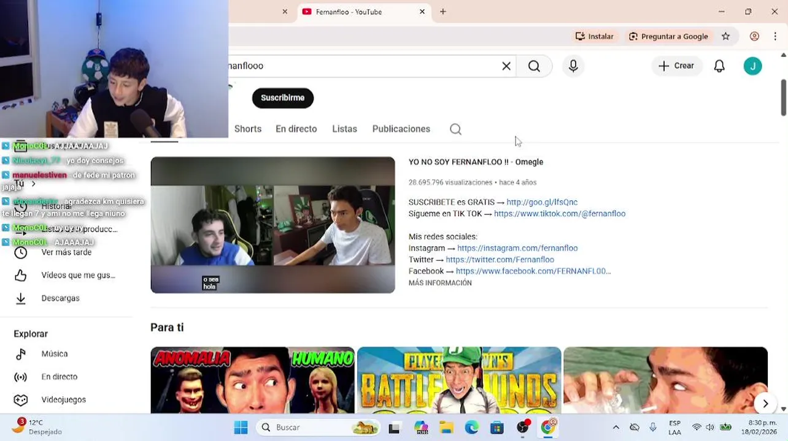Viewport: 788px width, 441px height.
Task: Close the Fernanfloo - YouTube tab
Action: [422, 12]
